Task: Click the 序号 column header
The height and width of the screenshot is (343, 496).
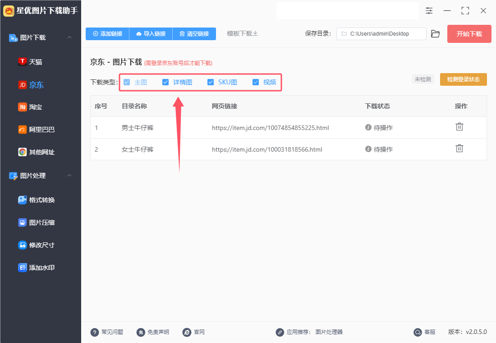Action: tap(101, 106)
